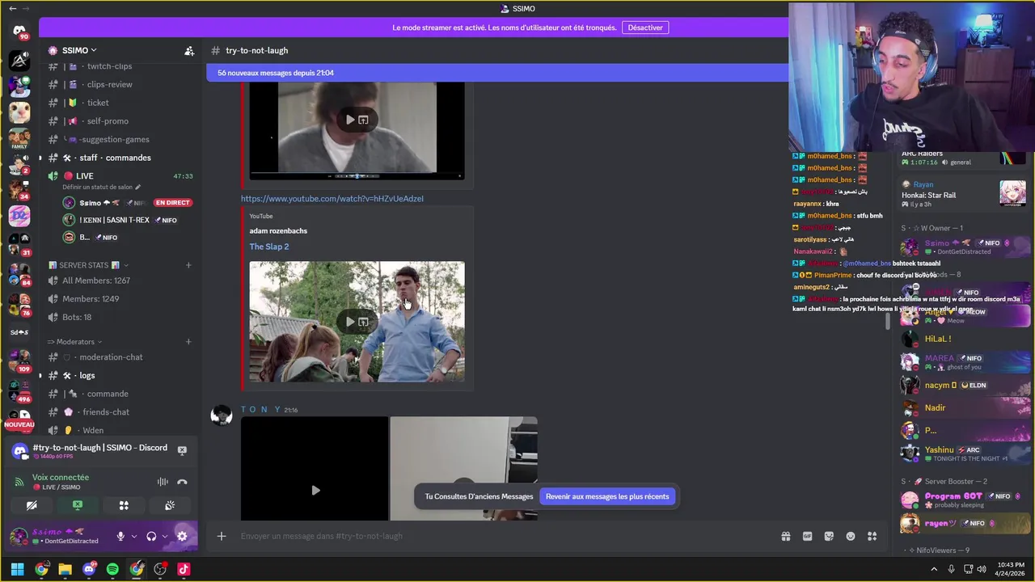
Task: Click the create-invite icon beside SSIMO server name
Action: click(188, 50)
